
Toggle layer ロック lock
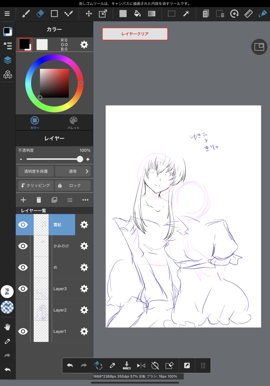click(73, 185)
